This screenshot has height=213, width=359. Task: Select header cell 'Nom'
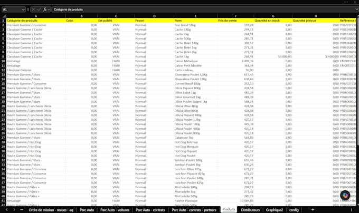(195, 21)
